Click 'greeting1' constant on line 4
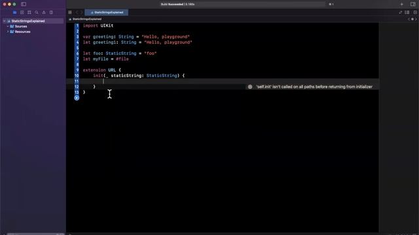 [x=105, y=42]
